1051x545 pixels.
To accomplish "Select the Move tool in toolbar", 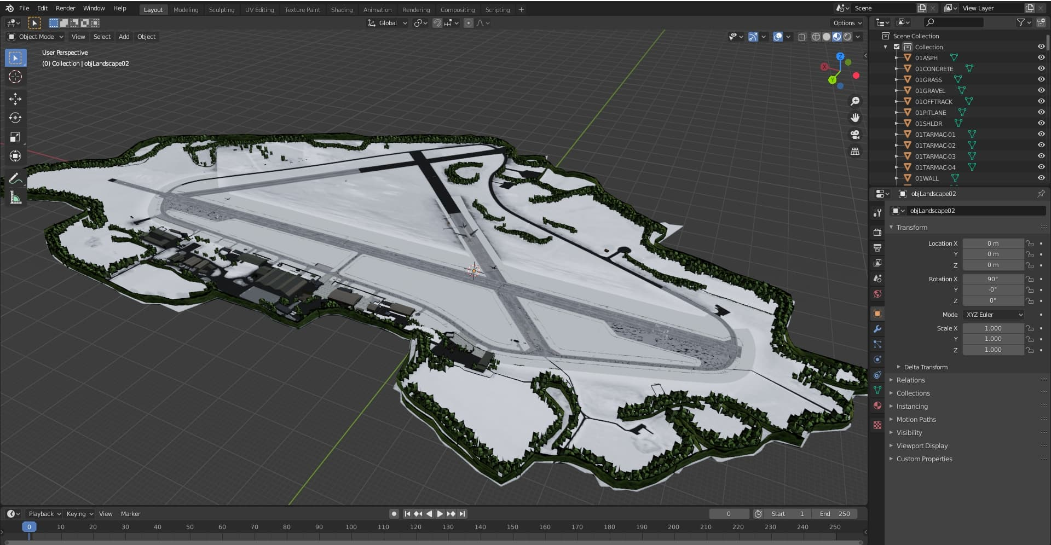I will pyautogui.click(x=15, y=98).
